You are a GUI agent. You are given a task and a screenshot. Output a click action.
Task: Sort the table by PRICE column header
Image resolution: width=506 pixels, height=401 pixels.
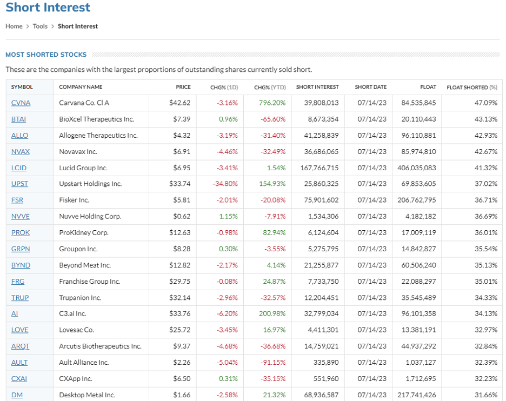point(183,87)
